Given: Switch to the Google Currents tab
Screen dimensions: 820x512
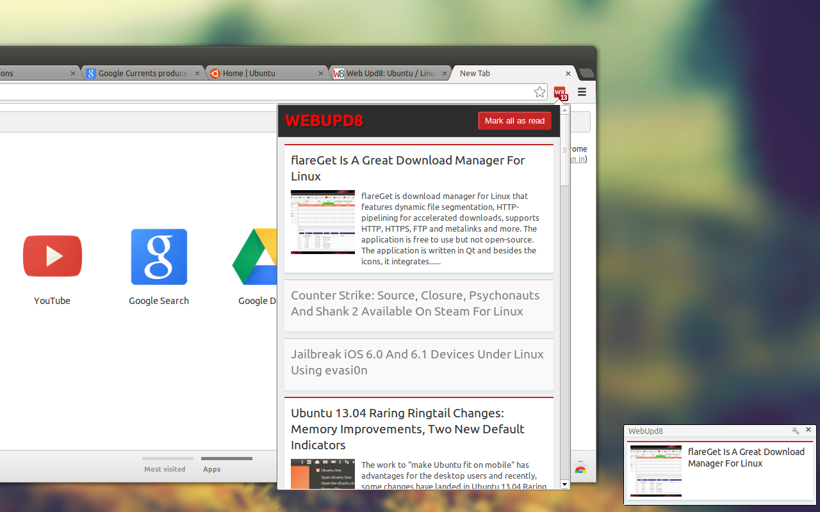Looking at the screenshot, I should [x=143, y=74].
